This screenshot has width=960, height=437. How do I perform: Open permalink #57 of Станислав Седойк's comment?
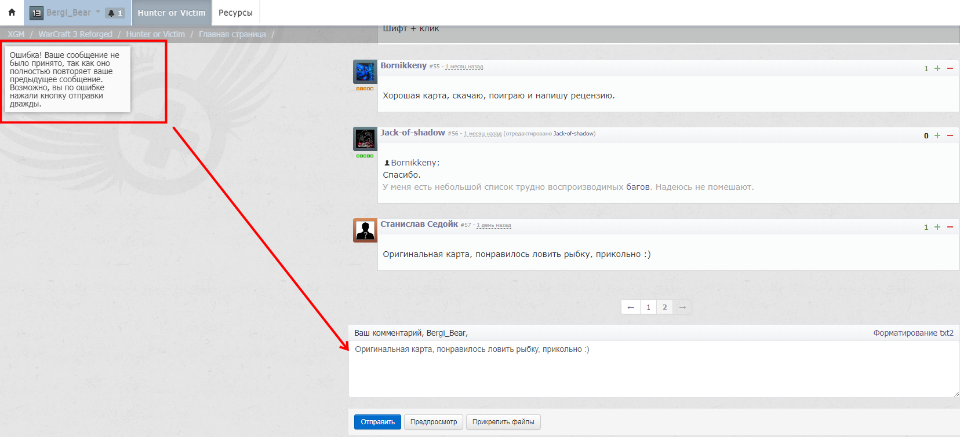point(466,225)
